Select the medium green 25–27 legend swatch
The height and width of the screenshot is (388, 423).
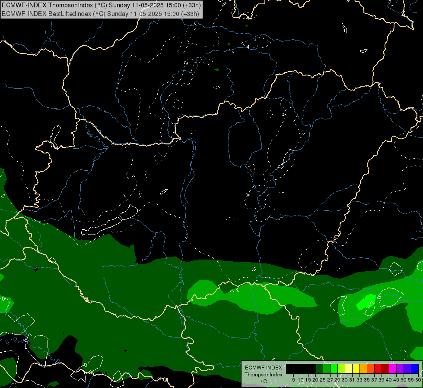click(327, 369)
